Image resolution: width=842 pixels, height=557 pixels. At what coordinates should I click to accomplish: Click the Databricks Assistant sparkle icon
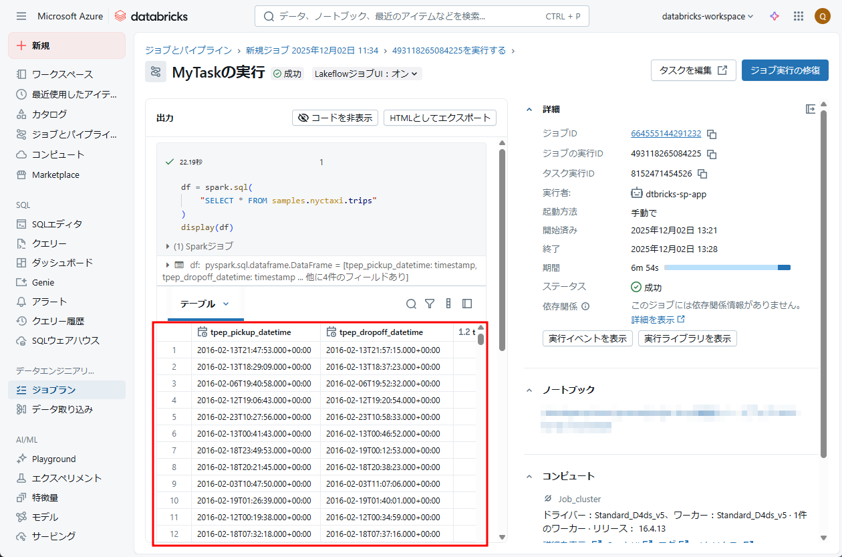coord(775,16)
